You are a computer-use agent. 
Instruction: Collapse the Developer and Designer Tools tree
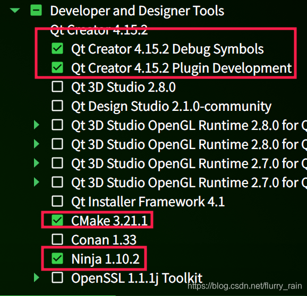coord(15,10)
